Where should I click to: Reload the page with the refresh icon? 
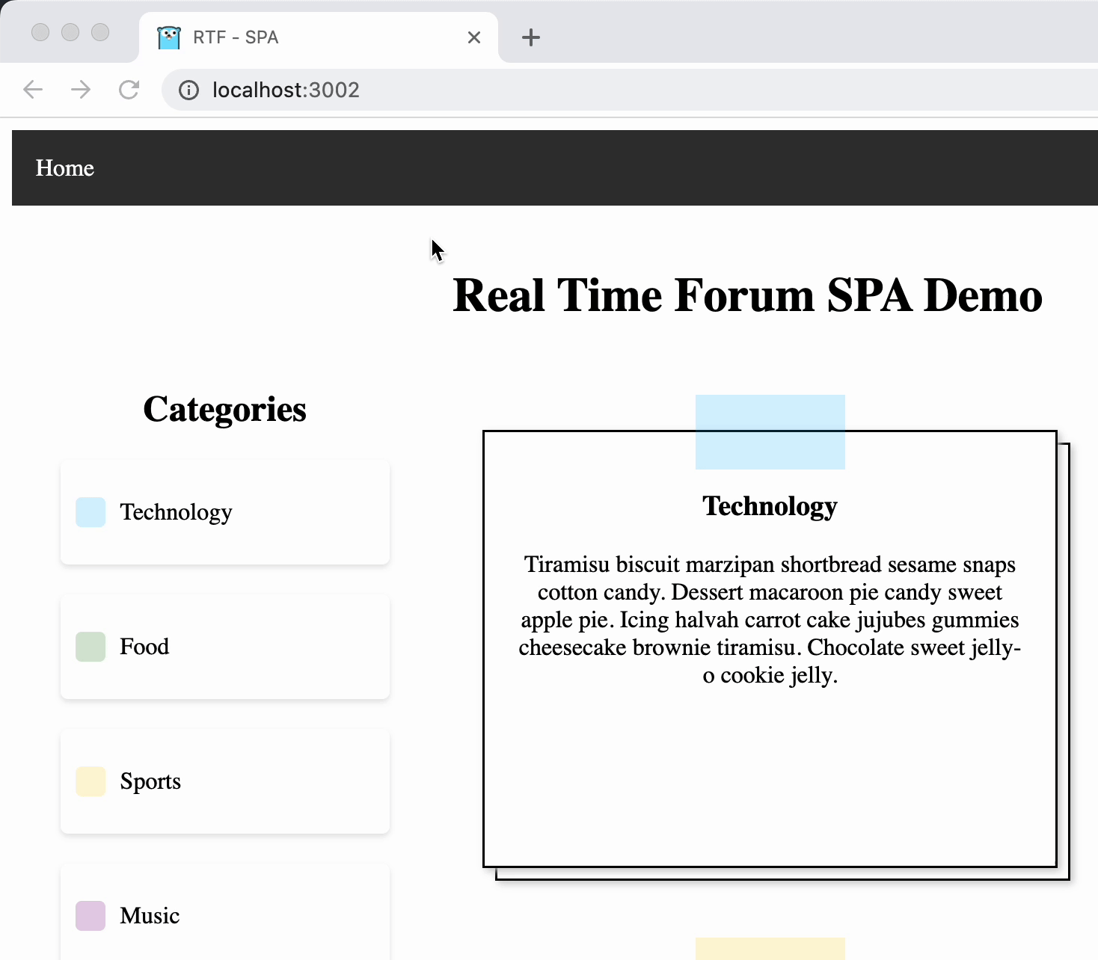tap(129, 90)
